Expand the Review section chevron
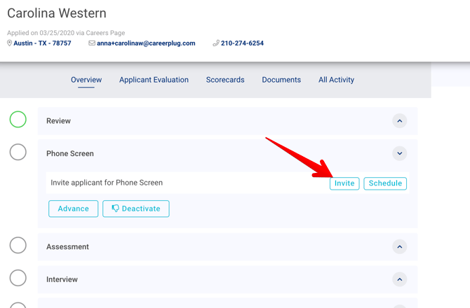This screenshot has width=470, height=308. (x=399, y=121)
